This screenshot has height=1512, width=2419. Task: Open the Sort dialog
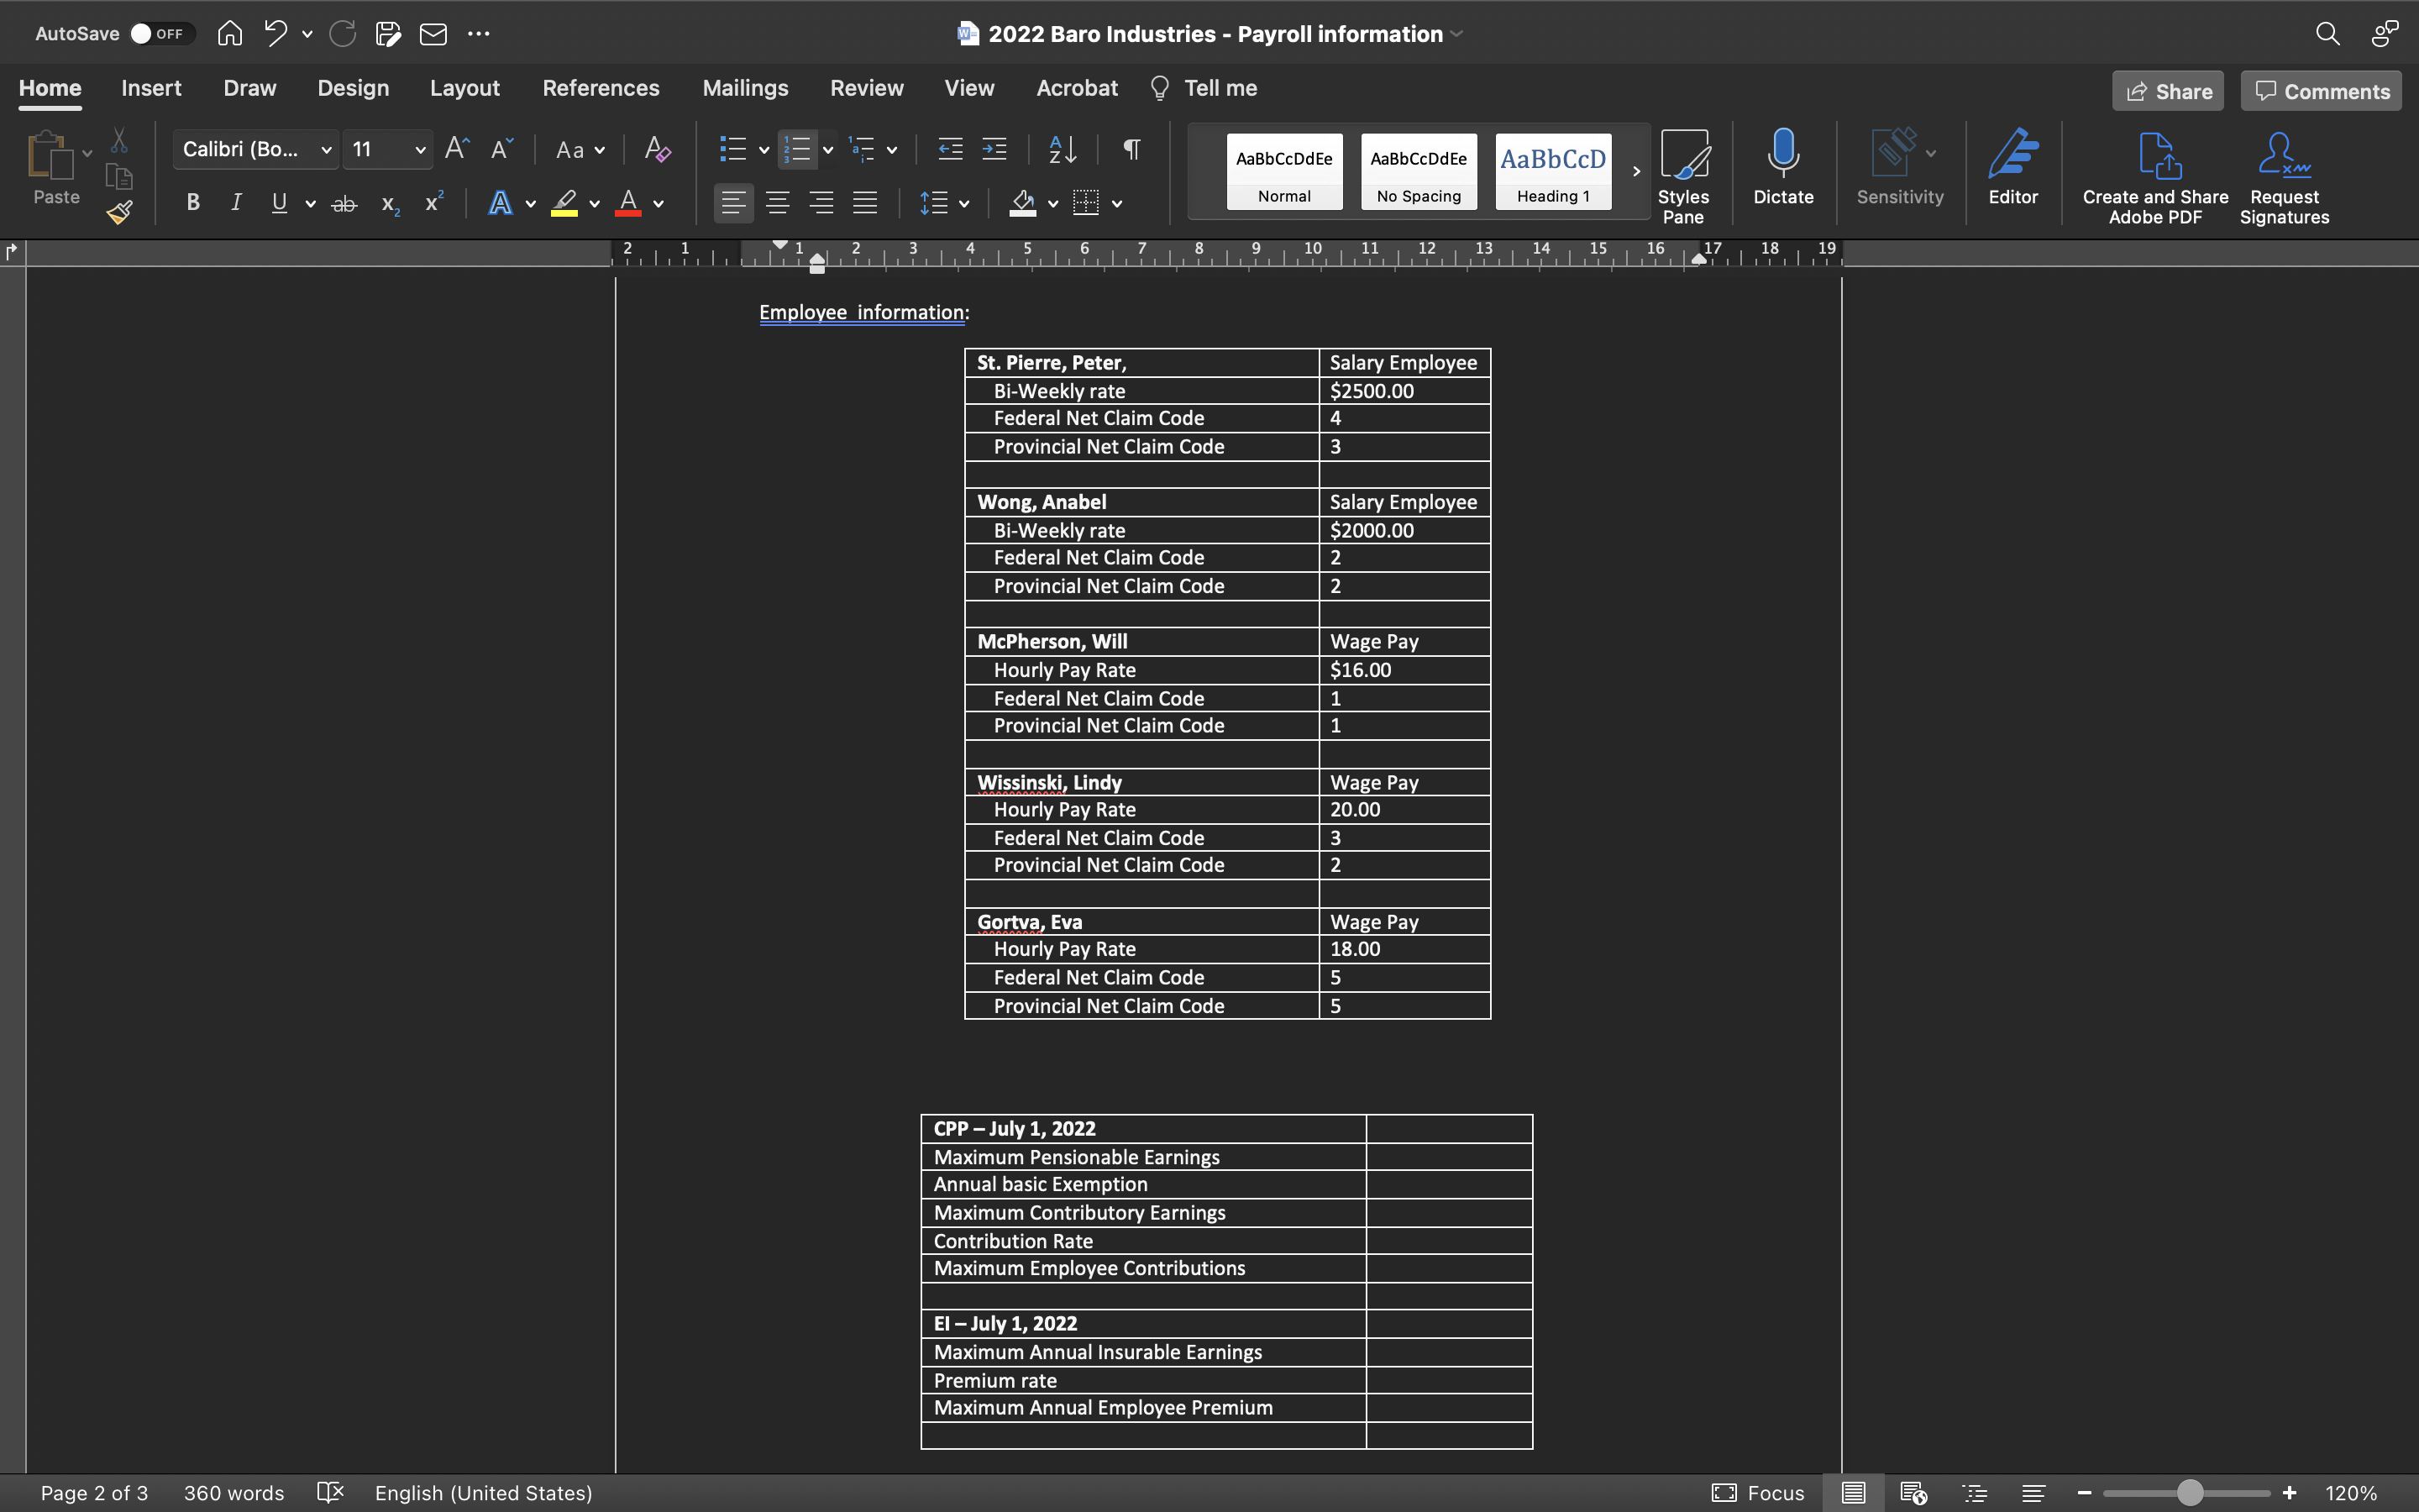1063,149
